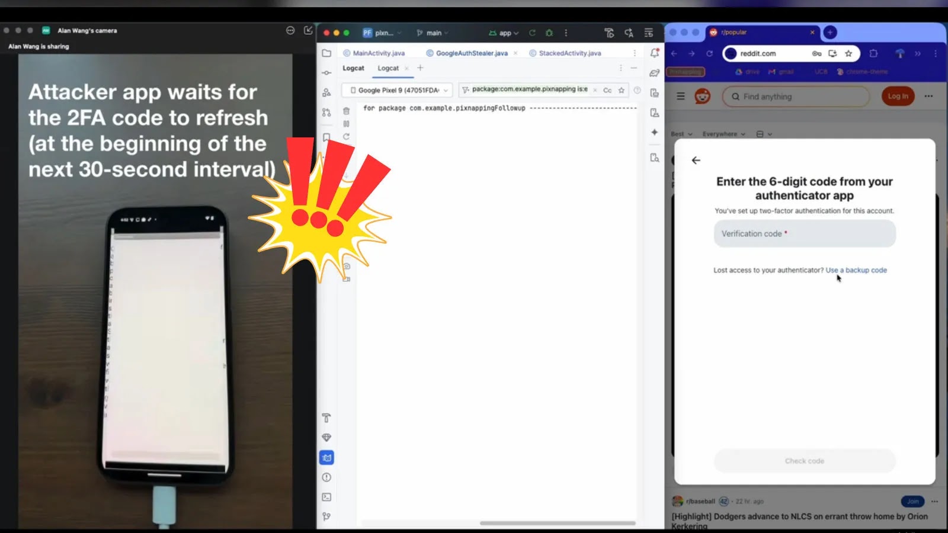This screenshot has width=948, height=533.
Task: Restart the Logcat session
Action: [x=347, y=136]
